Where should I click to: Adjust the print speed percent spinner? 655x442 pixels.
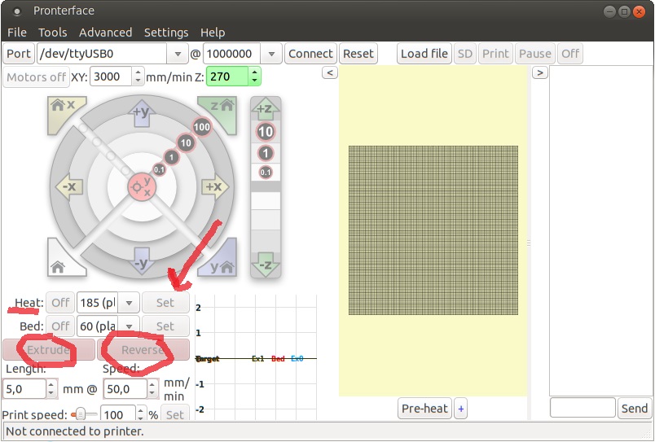(x=141, y=414)
